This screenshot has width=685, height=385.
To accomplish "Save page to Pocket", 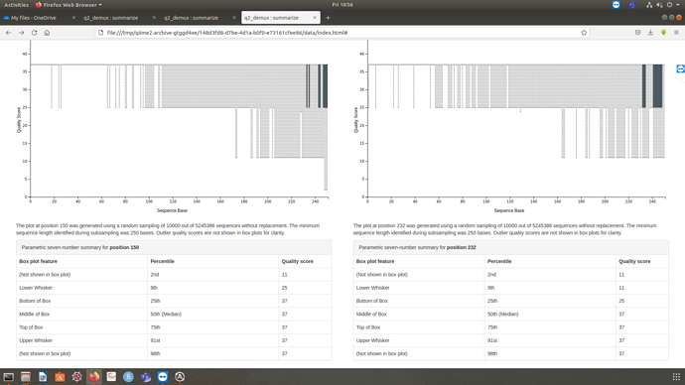I will [x=637, y=33].
